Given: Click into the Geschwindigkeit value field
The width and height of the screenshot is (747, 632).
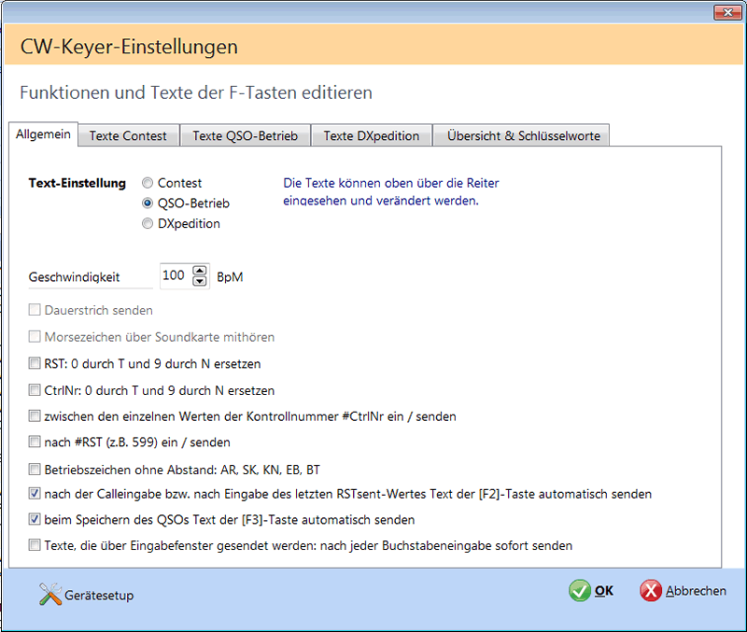Looking at the screenshot, I should (176, 275).
